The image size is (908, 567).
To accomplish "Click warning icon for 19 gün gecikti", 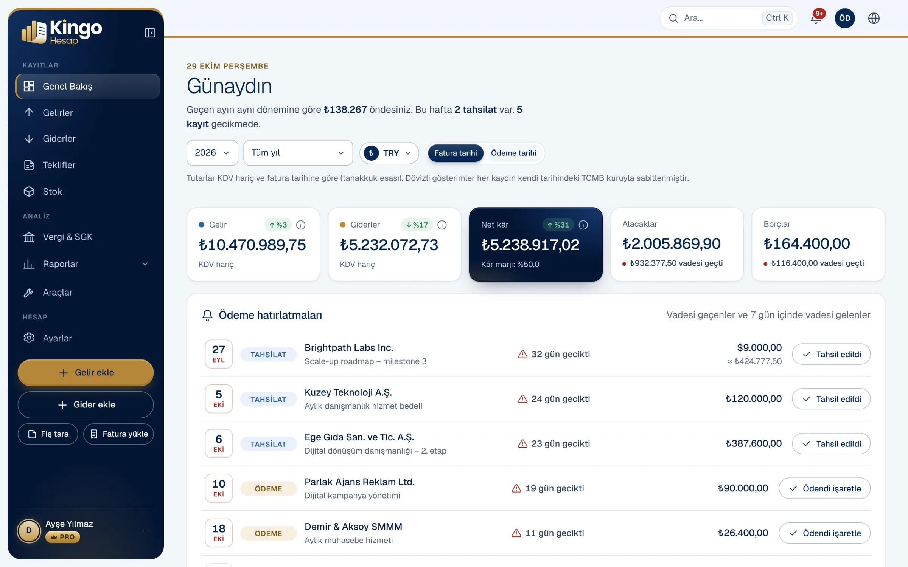I will coord(516,488).
